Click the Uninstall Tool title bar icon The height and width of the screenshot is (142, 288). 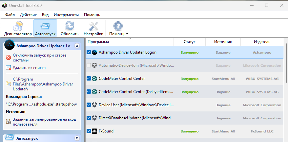pyautogui.click(x=5, y=5)
